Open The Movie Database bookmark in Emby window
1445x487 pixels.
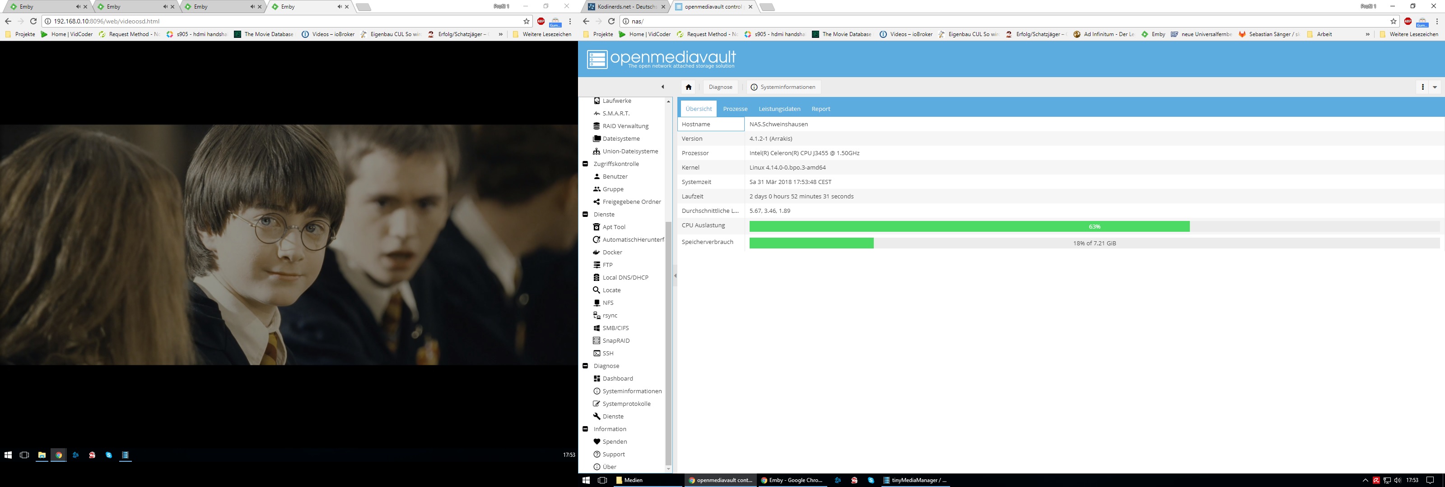coord(264,34)
